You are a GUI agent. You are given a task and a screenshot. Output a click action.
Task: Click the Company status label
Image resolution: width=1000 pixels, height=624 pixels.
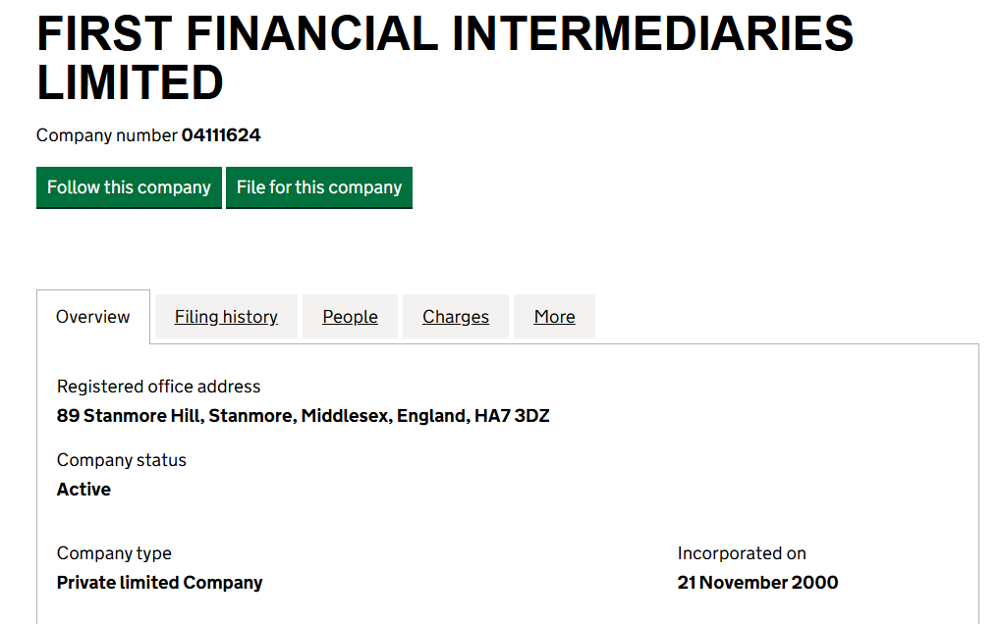pos(122,460)
